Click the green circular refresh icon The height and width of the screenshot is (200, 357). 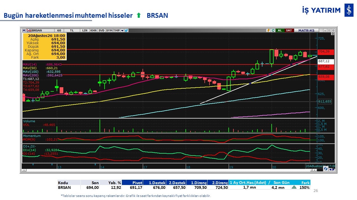(273, 30)
